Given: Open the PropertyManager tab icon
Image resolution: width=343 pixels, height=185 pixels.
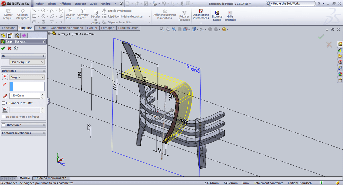Looking at the screenshot, I should [x=10, y=35].
